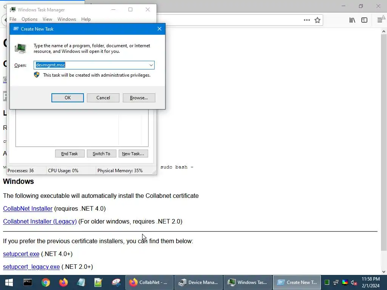Click CPU Usage: 0% status entry
Screen dimensions: 387x290
click(63, 171)
